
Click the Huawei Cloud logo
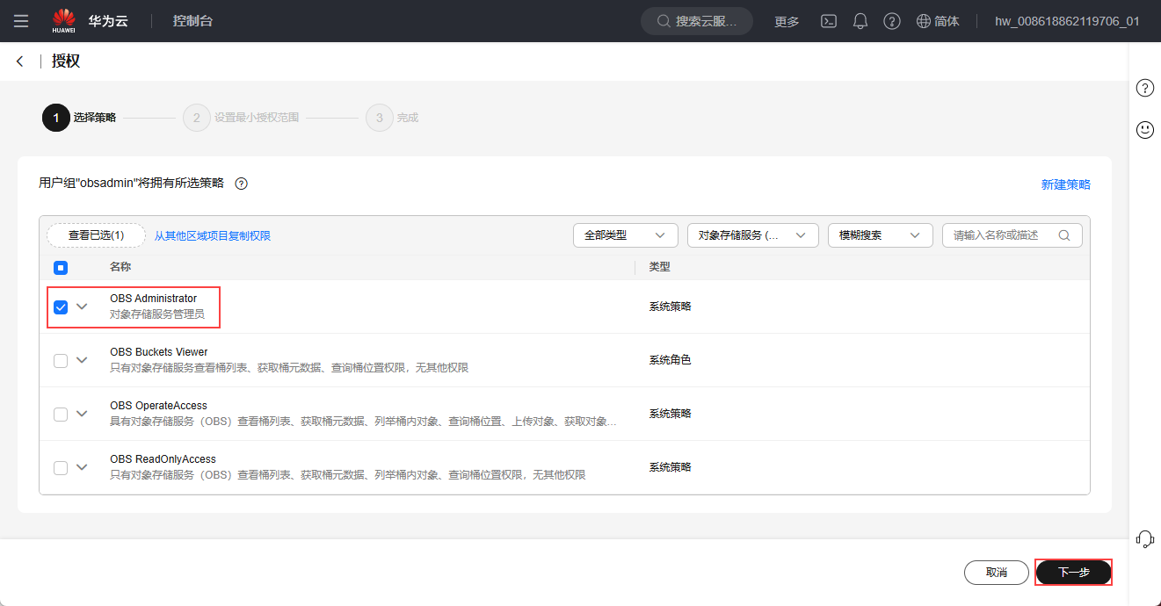click(63, 21)
